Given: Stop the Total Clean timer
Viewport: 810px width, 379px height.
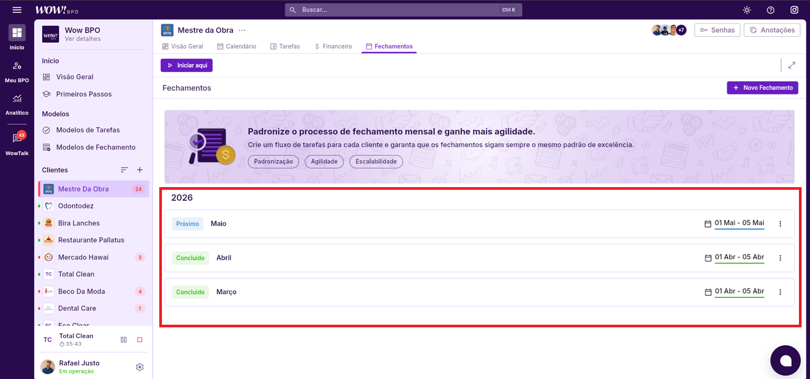Looking at the screenshot, I should coord(140,340).
